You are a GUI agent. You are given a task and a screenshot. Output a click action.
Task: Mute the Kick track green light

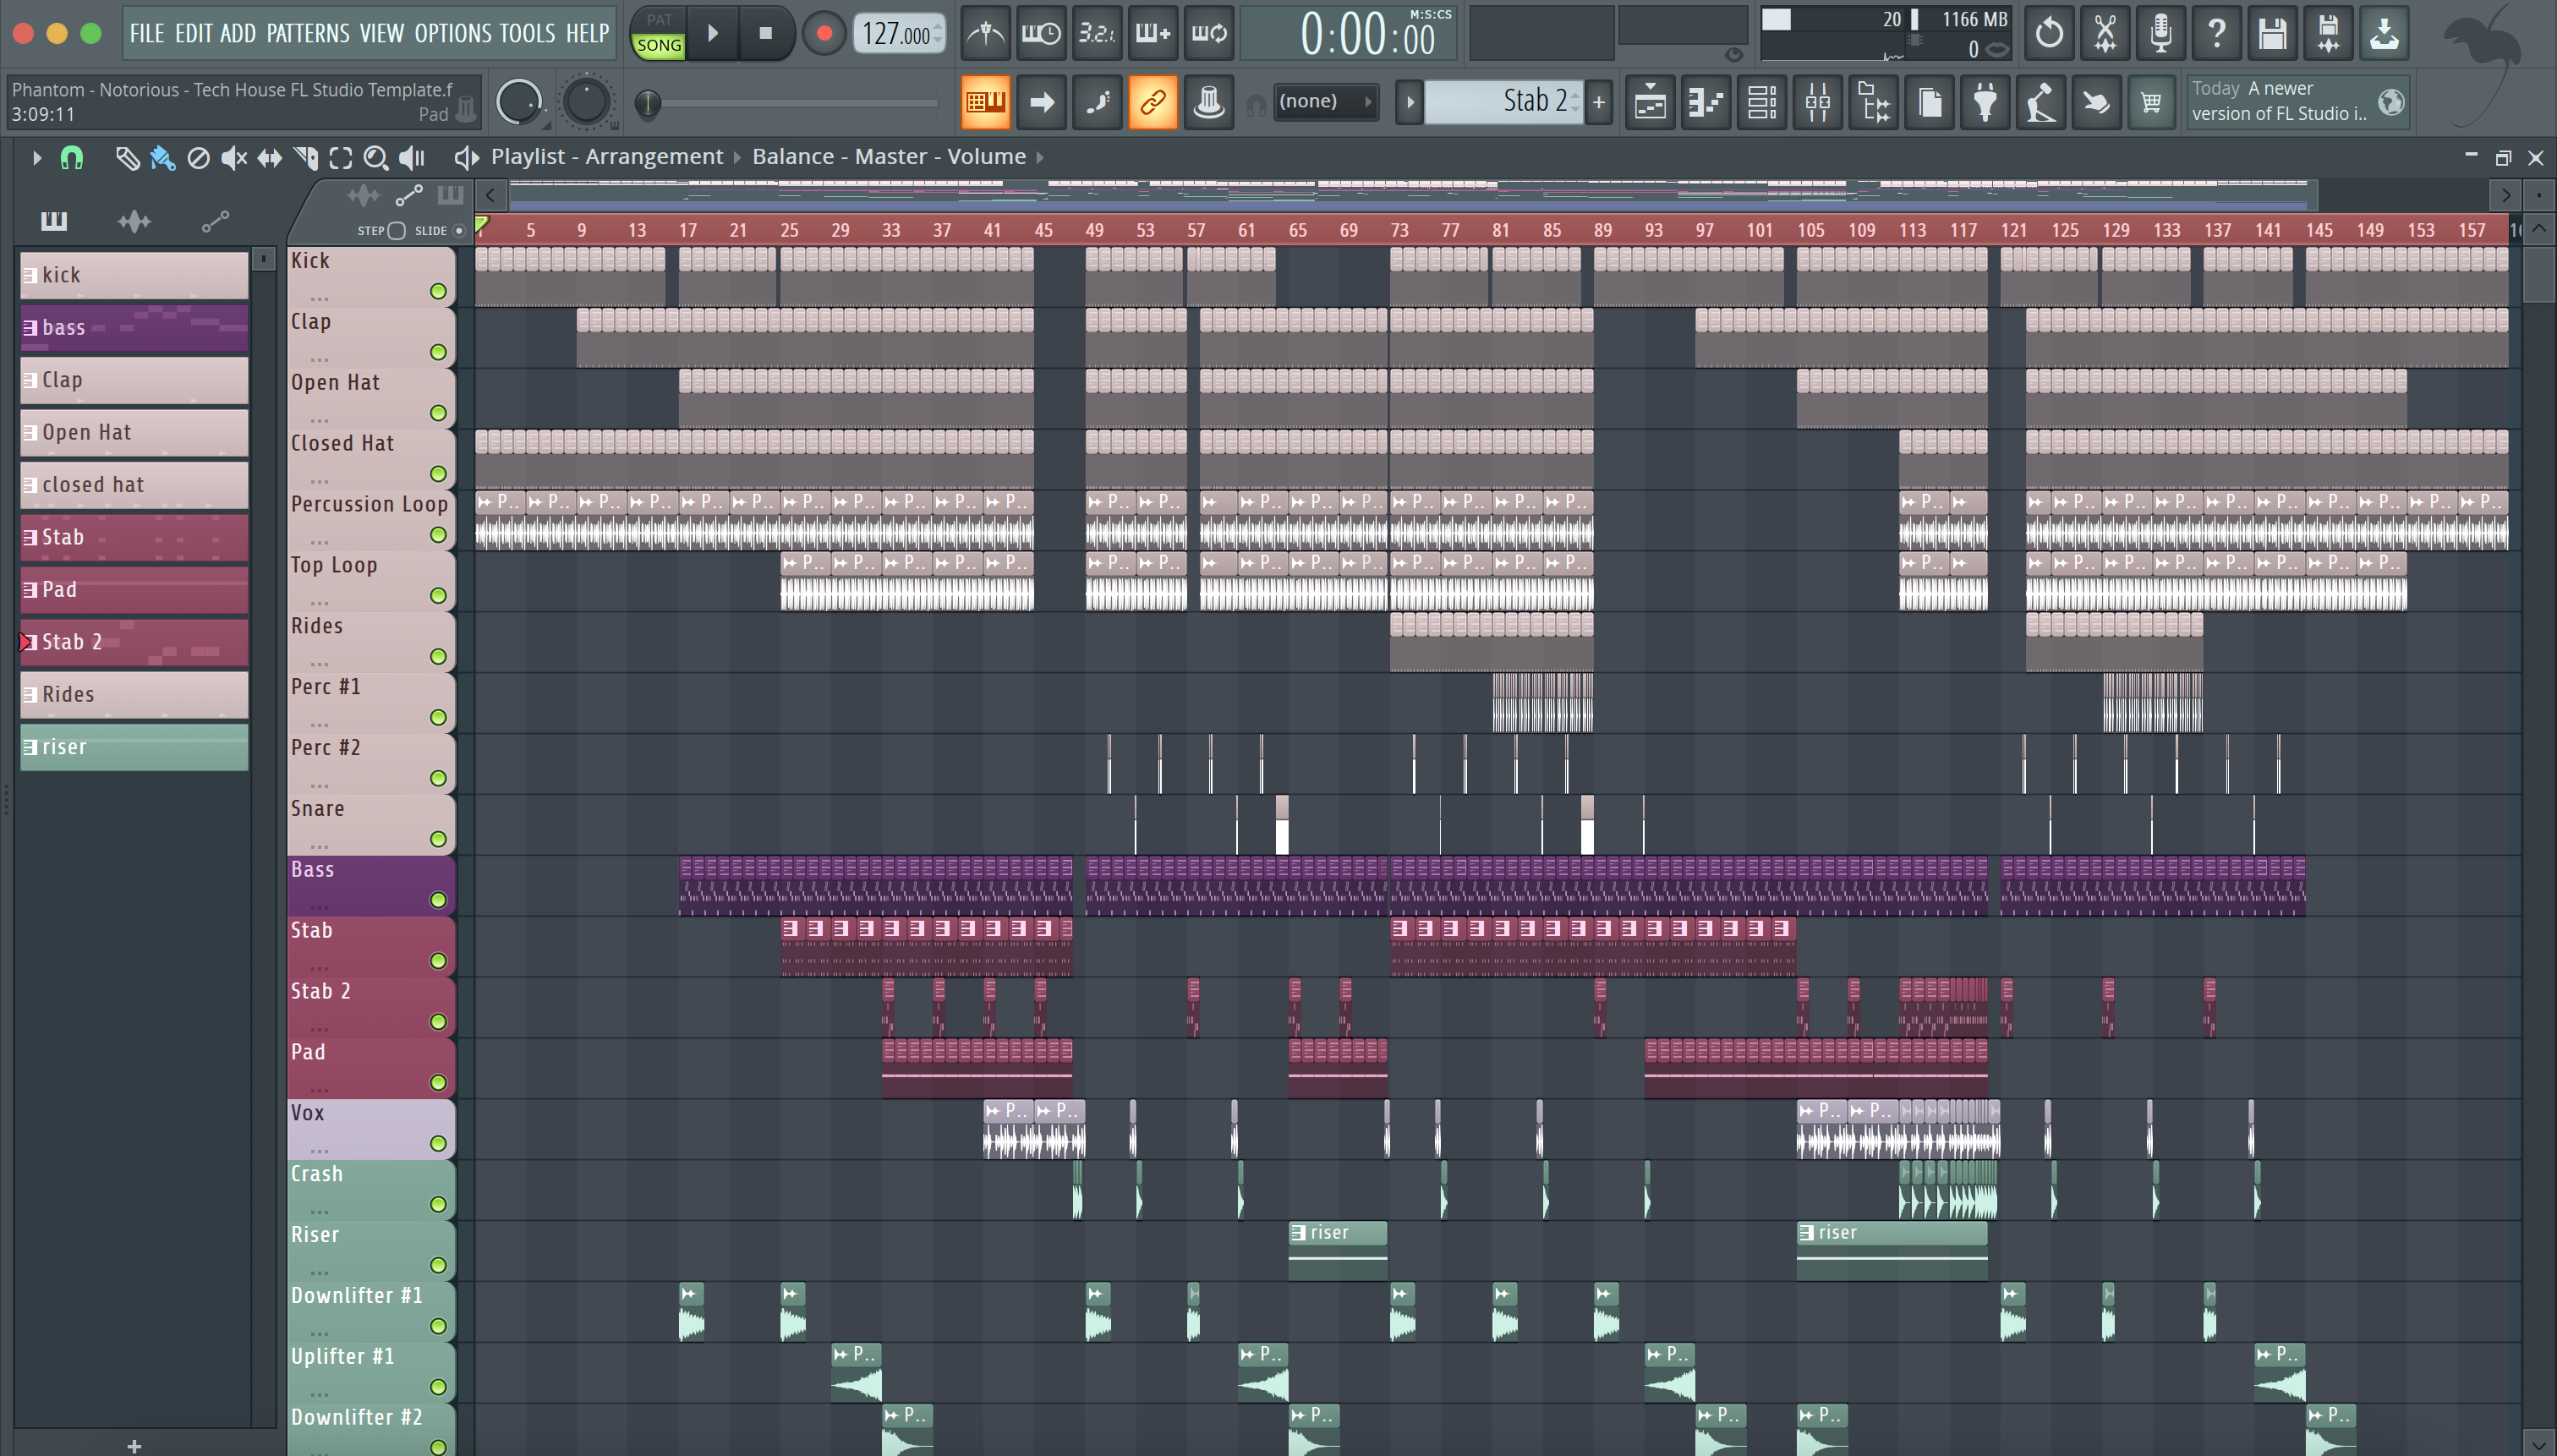pyautogui.click(x=438, y=291)
